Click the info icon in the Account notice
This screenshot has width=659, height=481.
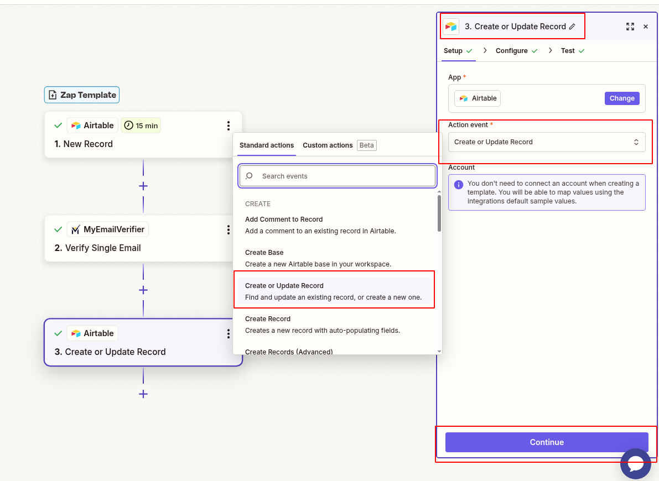click(458, 185)
